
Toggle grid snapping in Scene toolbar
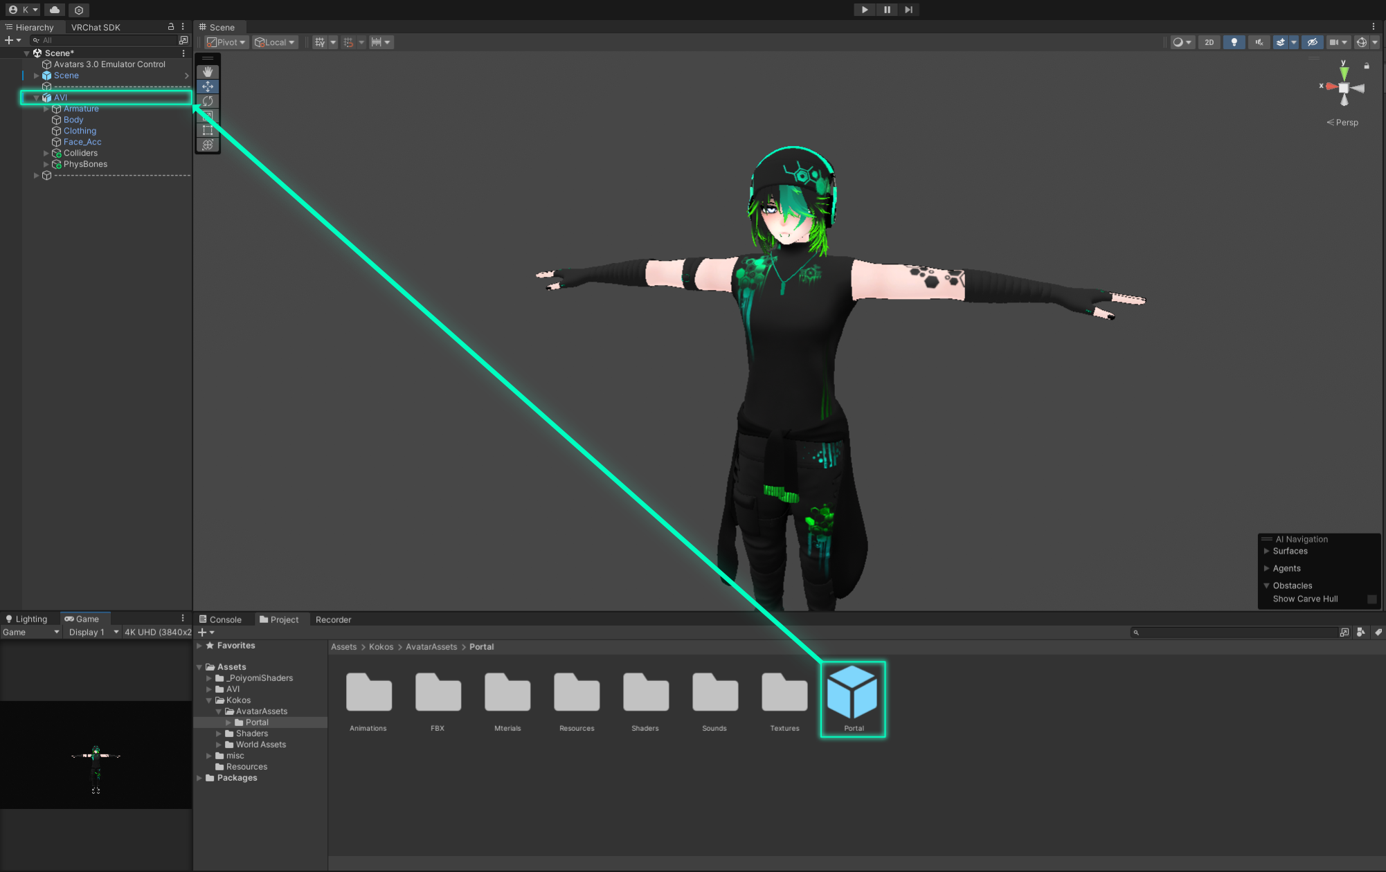(320, 42)
